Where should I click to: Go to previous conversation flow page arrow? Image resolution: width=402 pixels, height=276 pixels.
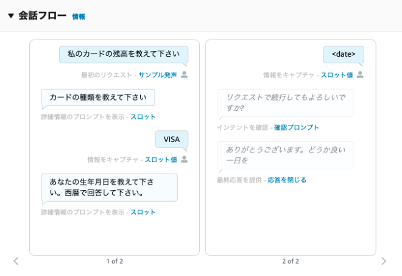16,261
